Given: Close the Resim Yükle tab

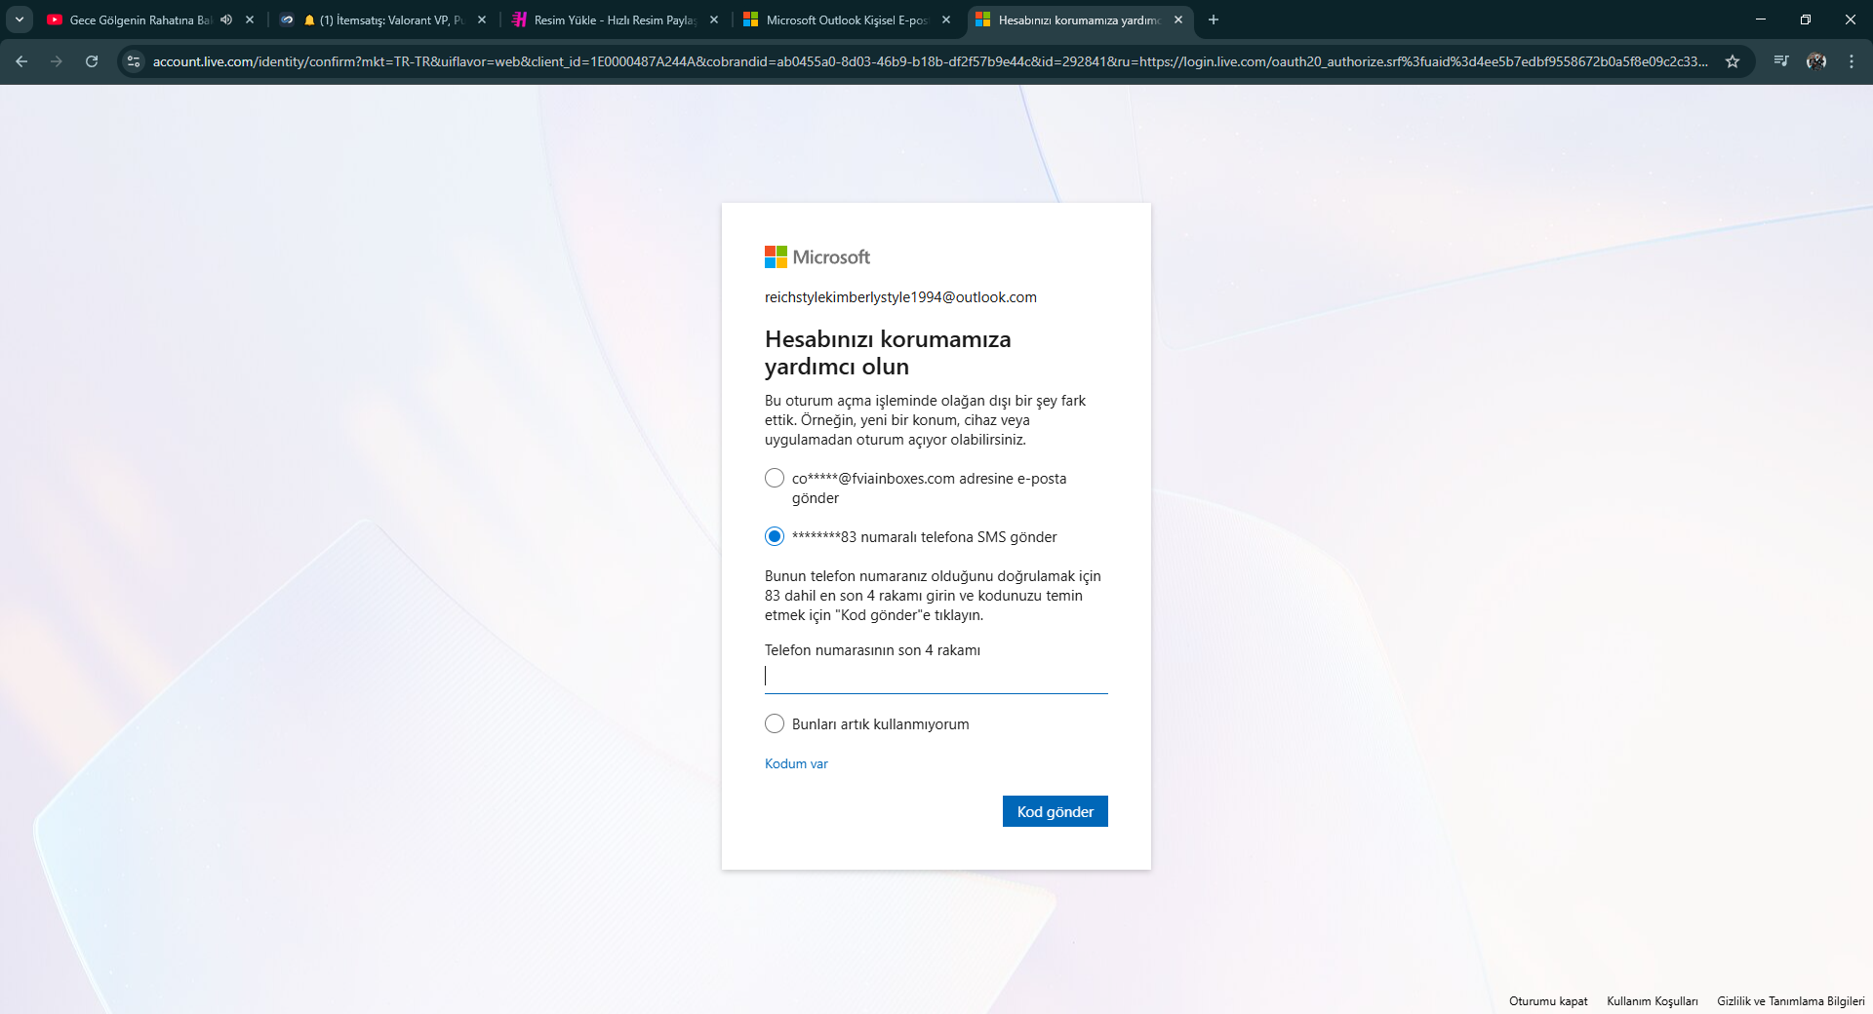Looking at the screenshot, I should 714,19.
